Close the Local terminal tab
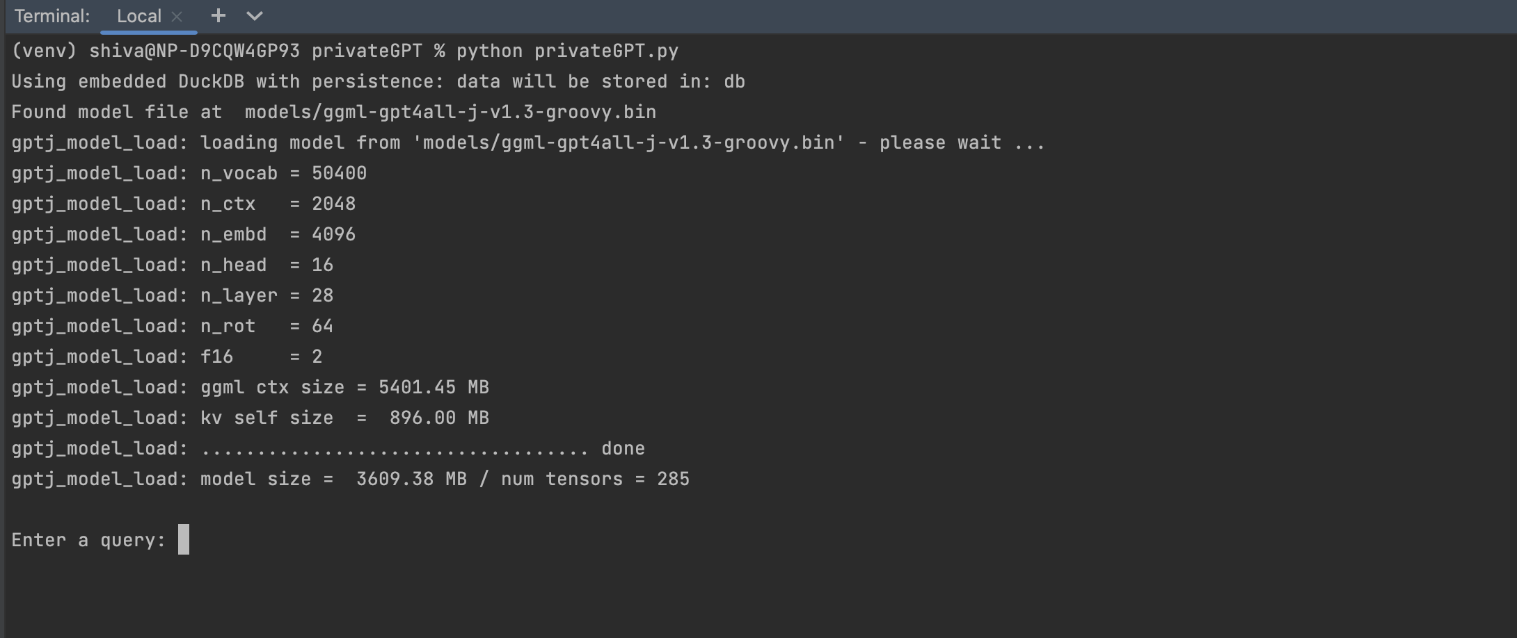This screenshot has height=638, width=1517. [176, 15]
